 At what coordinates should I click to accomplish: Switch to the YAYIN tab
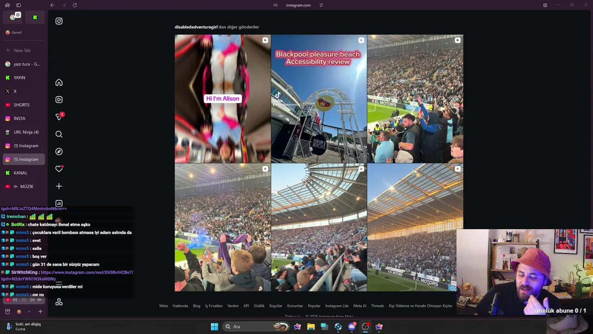point(24,77)
